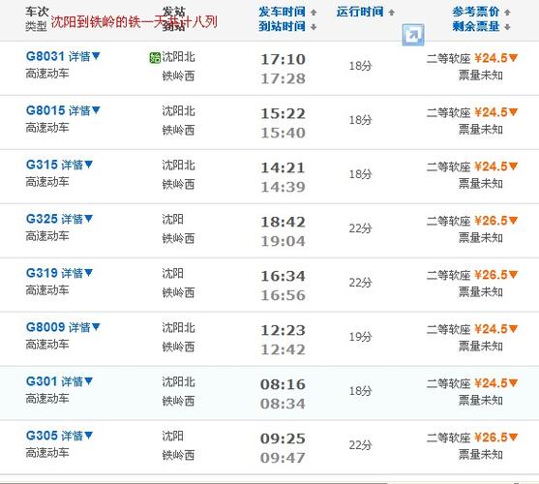Click the up arrow beside 运行时间
The width and height of the screenshot is (539, 484).
click(x=391, y=13)
